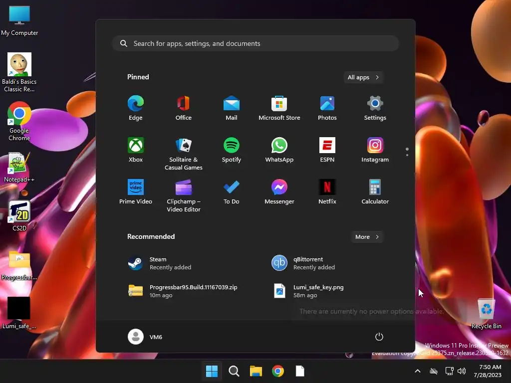Launch Netflix
The height and width of the screenshot is (383, 511).
coord(327,192)
